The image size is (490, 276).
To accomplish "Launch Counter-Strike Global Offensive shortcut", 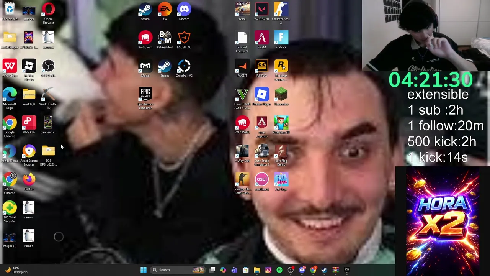I will tap(242, 184).
